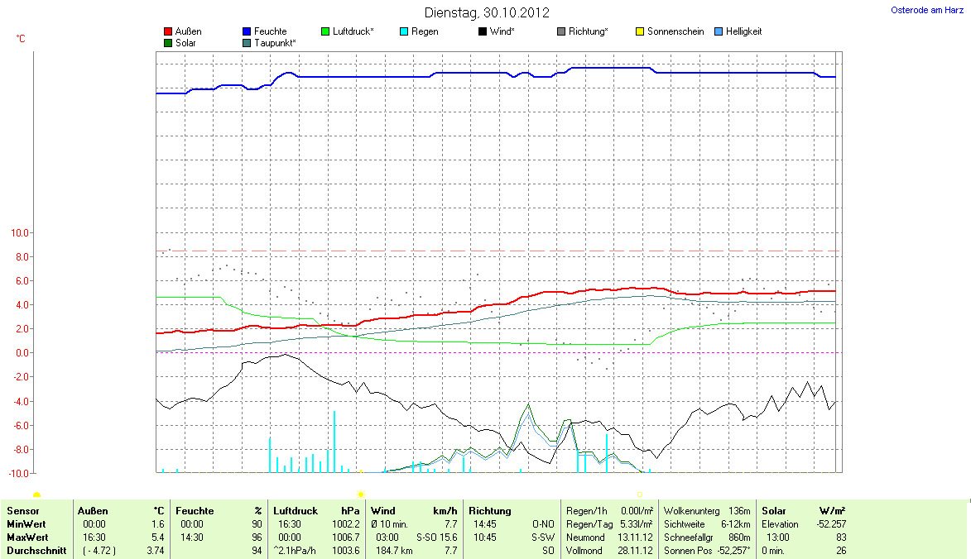The image size is (971, 559).
Task: Click the black Wind legend swatch
Action: pos(483,32)
